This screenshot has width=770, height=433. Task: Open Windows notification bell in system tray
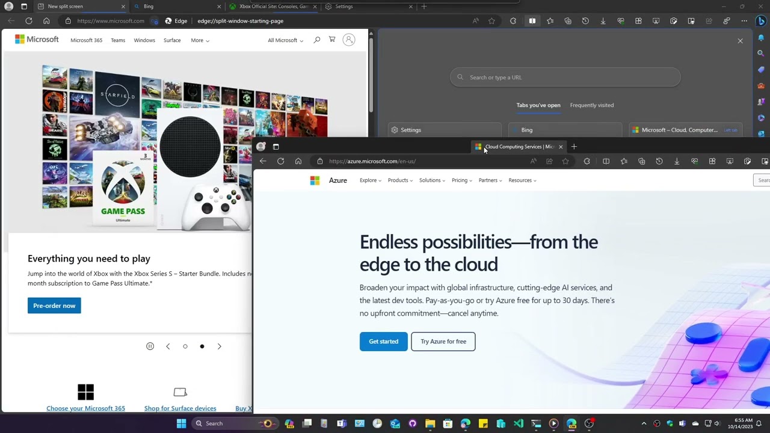(x=759, y=423)
